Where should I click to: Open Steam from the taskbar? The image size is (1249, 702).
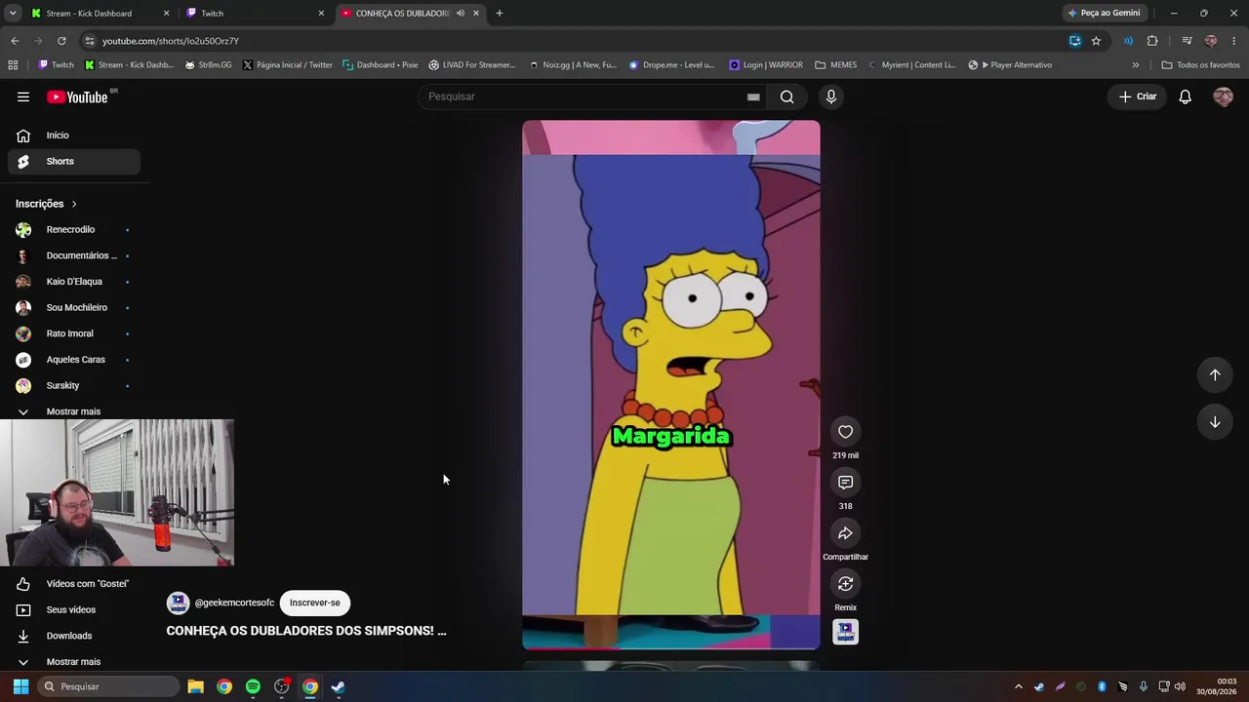(338, 686)
